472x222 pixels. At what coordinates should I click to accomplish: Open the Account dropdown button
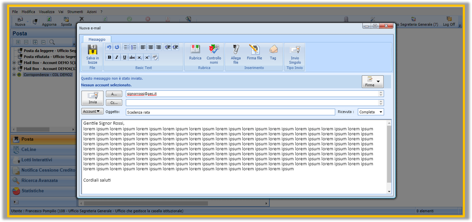click(x=92, y=111)
